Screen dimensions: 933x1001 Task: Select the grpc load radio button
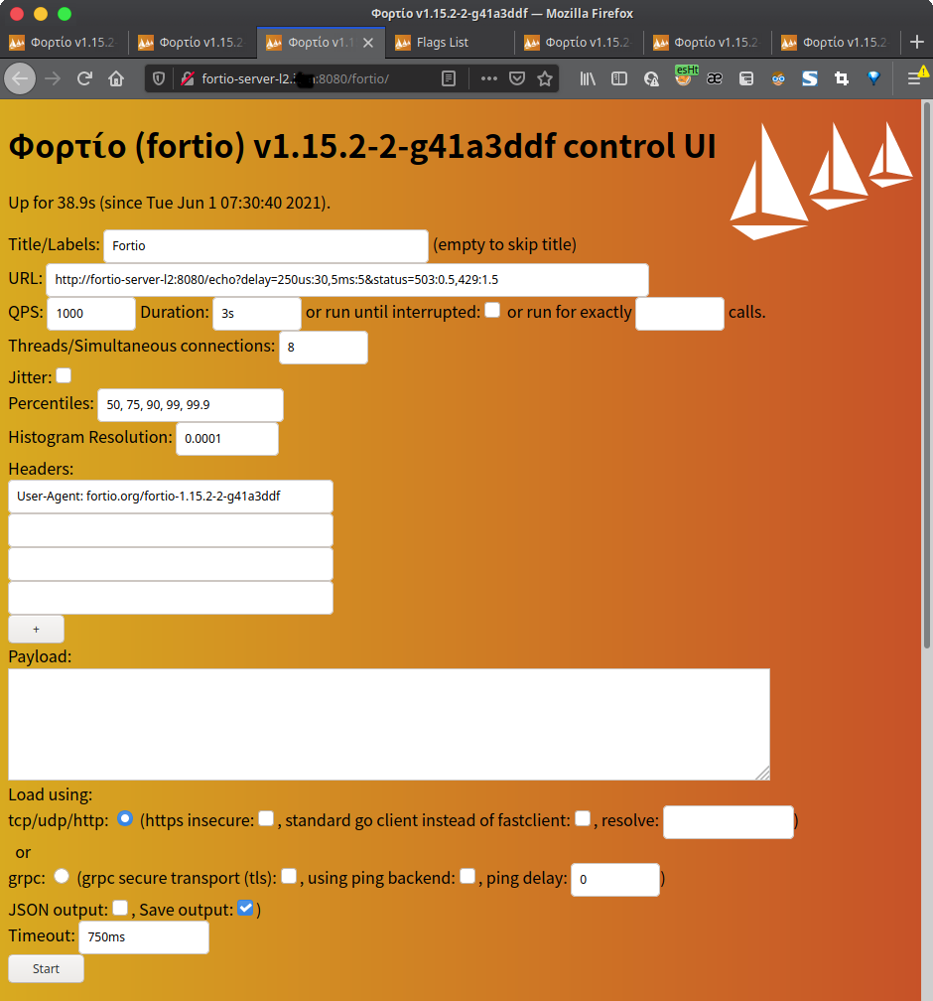pyautogui.click(x=62, y=876)
